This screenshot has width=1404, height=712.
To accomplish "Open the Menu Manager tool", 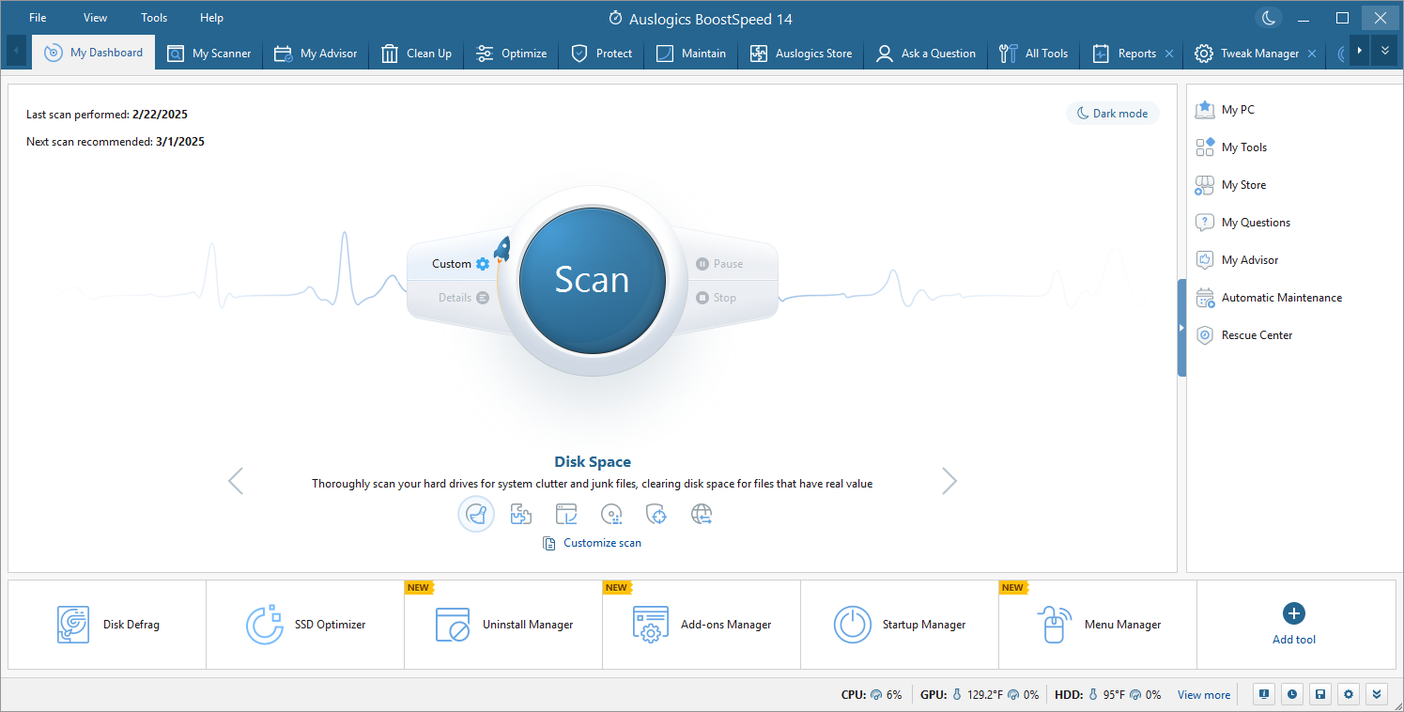I will pos(1098,625).
